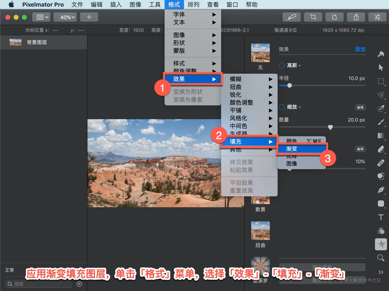Click the Share toolbar button
This screenshot has height=291, width=389.
(356, 17)
